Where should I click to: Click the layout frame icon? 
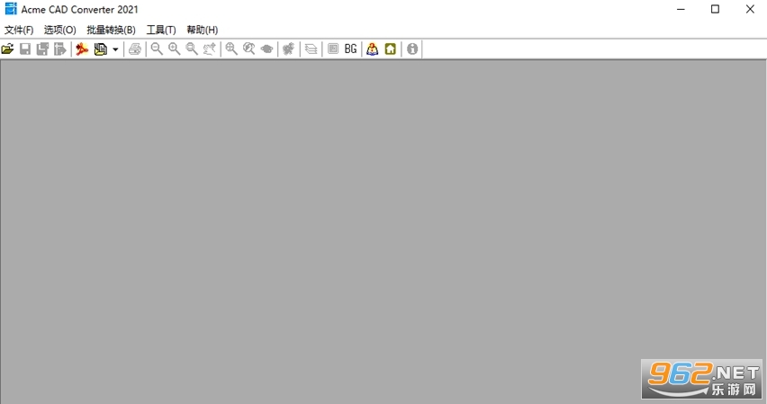[x=333, y=49]
